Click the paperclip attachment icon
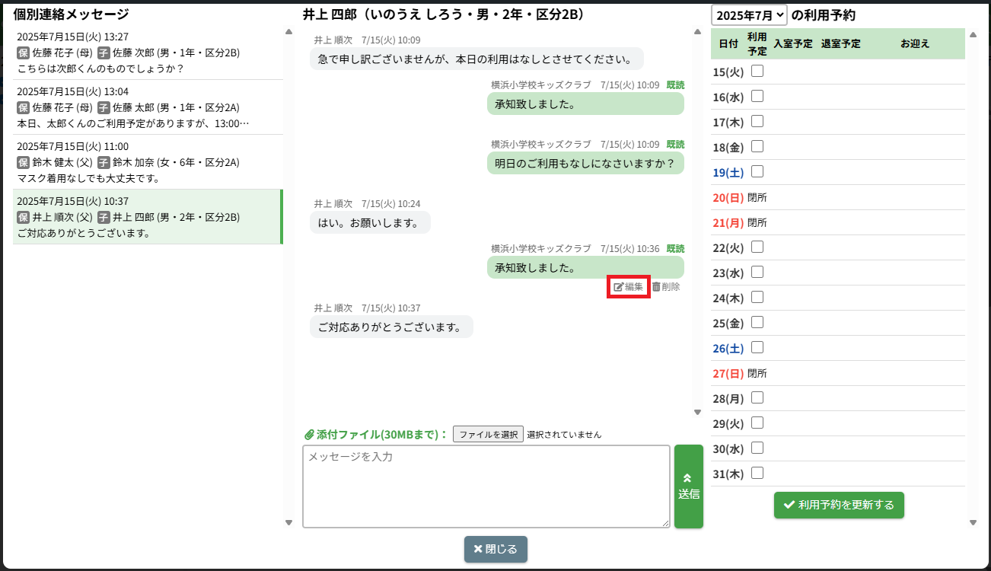 (309, 435)
